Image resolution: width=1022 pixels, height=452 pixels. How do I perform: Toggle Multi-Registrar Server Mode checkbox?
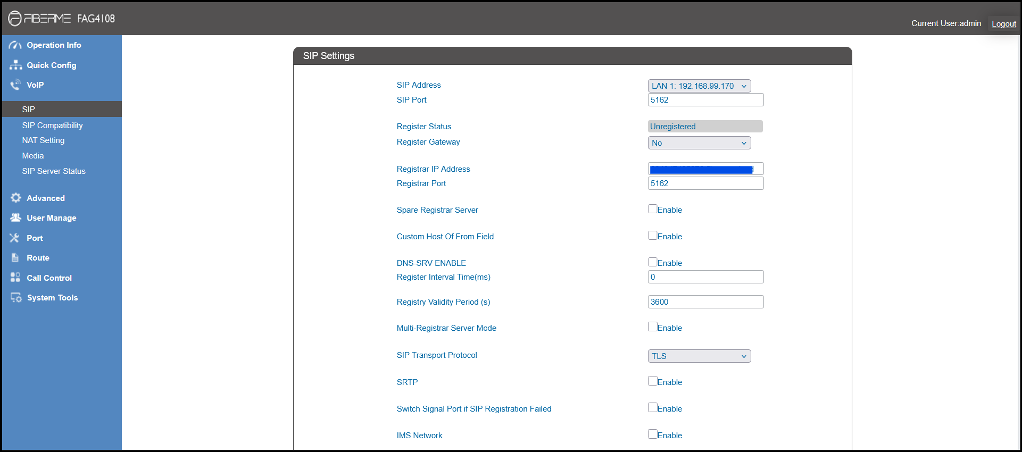(652, 327)
